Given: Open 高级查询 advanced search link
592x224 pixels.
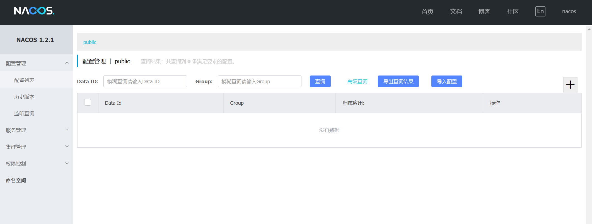Looking at the screenshot, I should pyautogui.click(x=357, y=81).
